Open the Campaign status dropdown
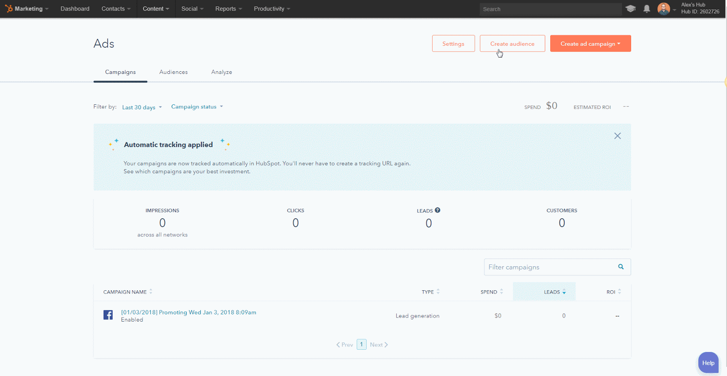727x376 pixels. (197, 107)
